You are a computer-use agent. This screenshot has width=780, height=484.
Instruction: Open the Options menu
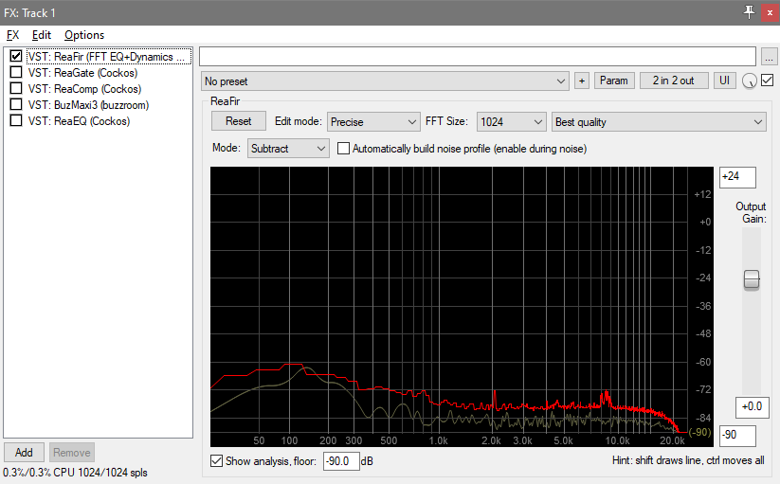tap(84, 35)
